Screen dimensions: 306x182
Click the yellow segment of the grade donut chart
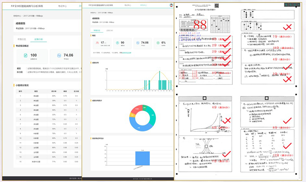pyautogui.click(x=132, y=115)
